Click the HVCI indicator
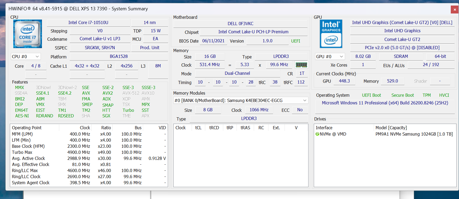 pos(444,95)
